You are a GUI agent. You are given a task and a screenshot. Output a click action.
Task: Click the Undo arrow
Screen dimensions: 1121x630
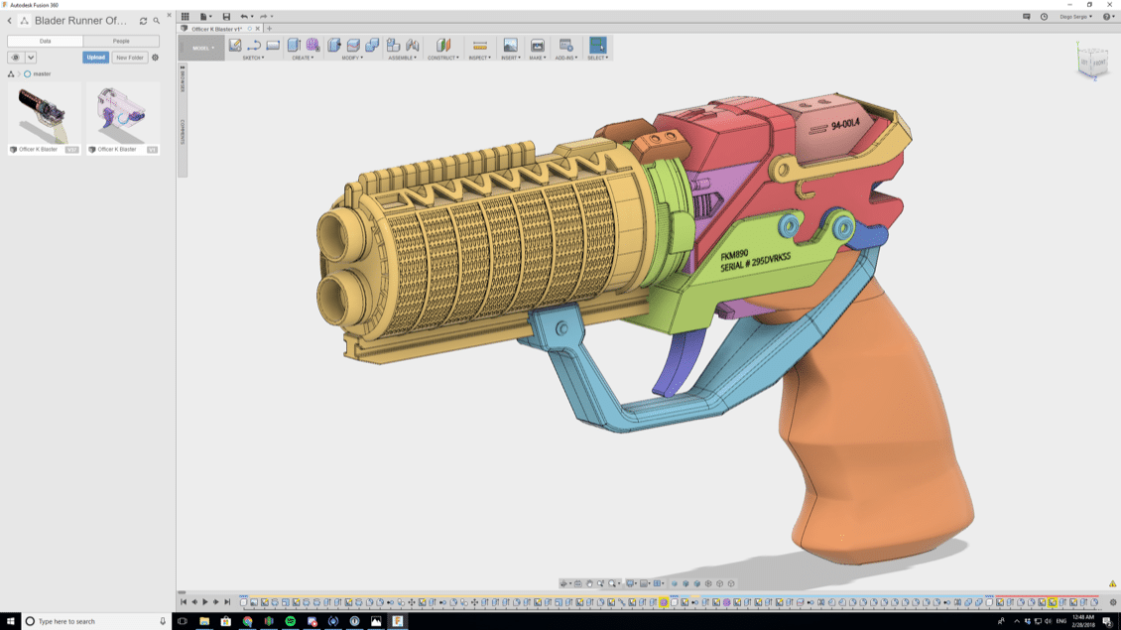(x=244, y=17)
